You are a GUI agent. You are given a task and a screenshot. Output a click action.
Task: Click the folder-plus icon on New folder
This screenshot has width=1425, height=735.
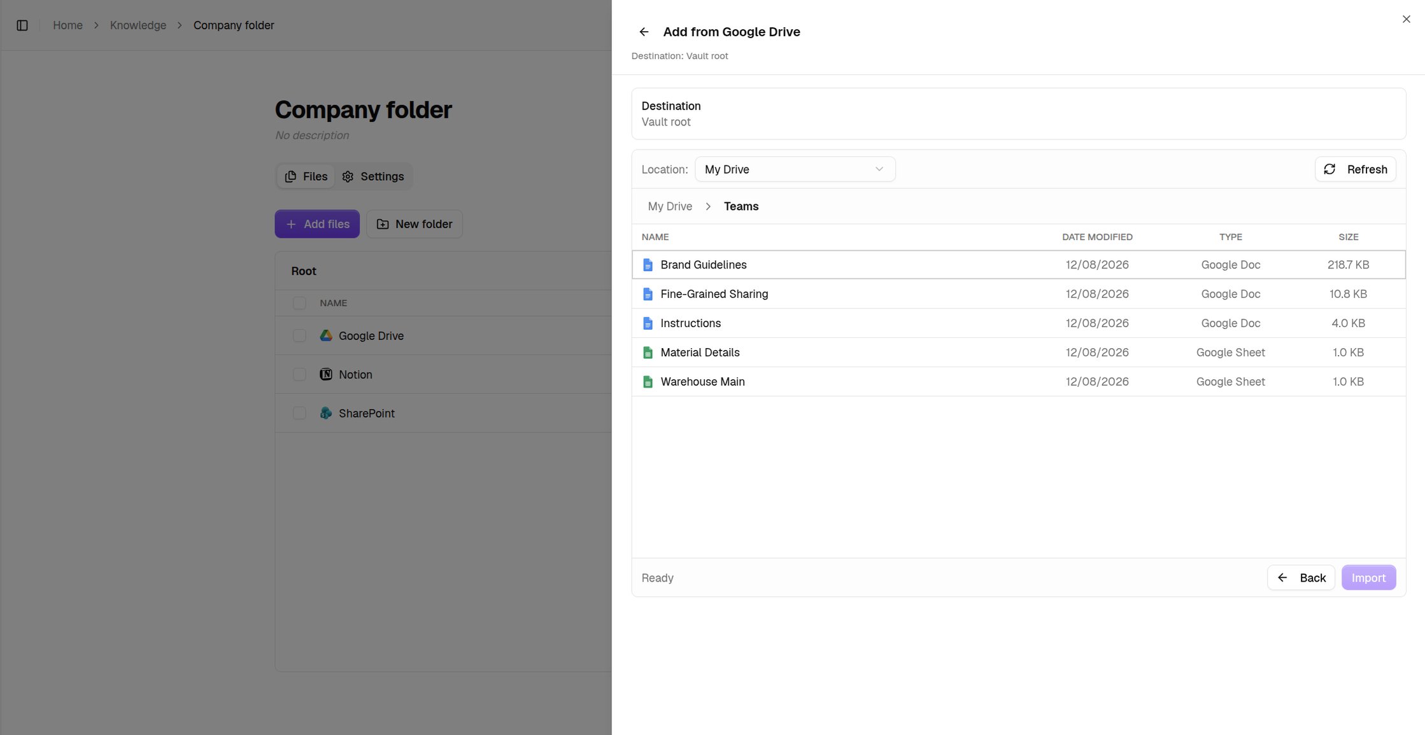(383, 224)
